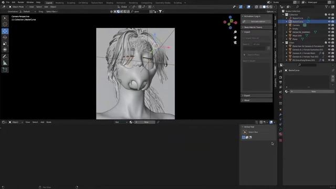336x189 pixels.
Task: Activate the Move tool
Action: pyautogui.click(x=5, y=31)
